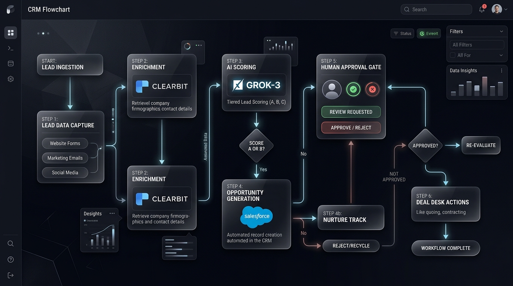Click the 'Desights' widget title
Screen dimensions: 513x286
[92, 213]
